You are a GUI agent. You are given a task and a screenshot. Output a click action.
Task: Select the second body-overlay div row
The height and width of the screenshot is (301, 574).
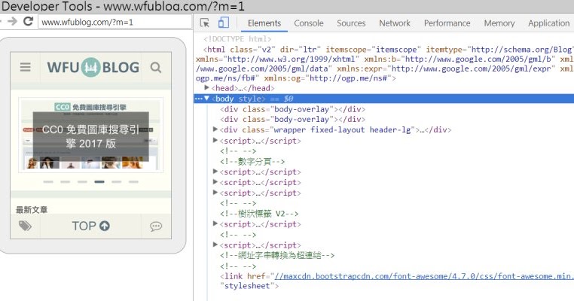tap(292, 119)
